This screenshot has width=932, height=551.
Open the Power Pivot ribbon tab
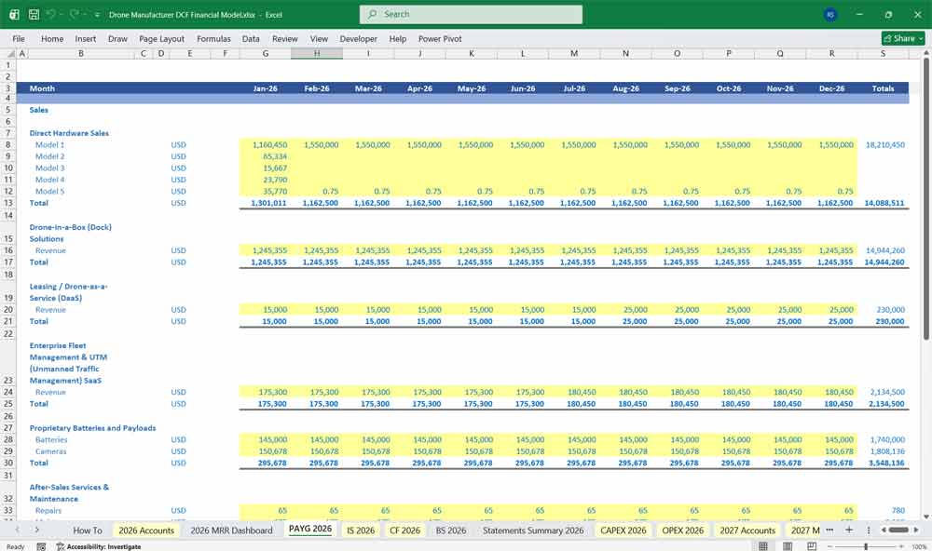pos(438,38)
